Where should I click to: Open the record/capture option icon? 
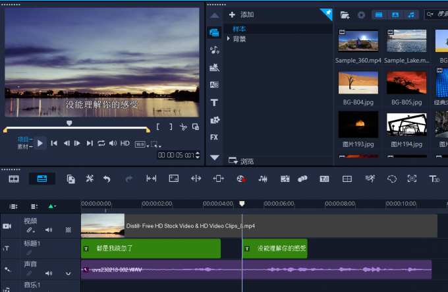[241, 179]
